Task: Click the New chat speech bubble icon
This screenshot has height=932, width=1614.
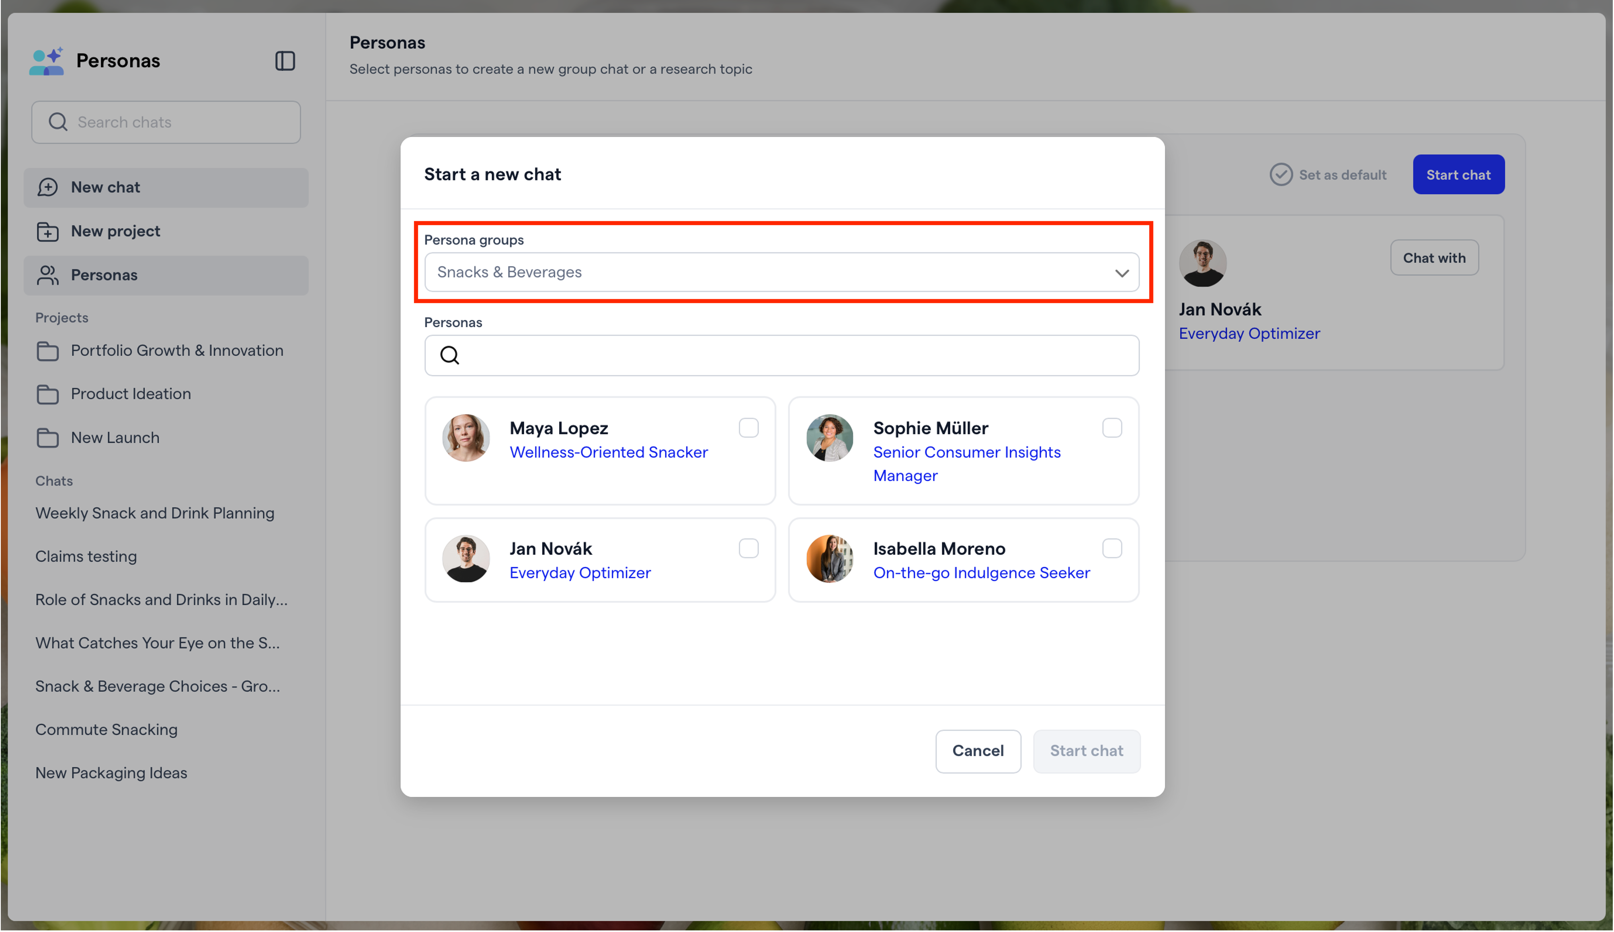Action: [x=48, y=187]
